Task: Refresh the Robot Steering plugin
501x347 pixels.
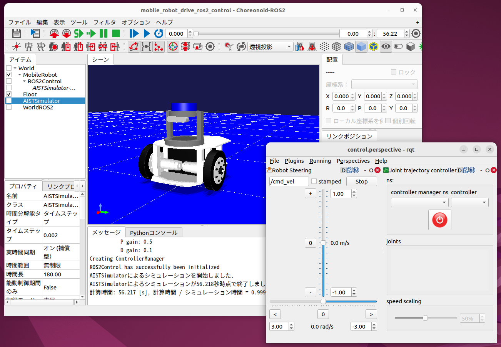Action: [x=350, y=170]
